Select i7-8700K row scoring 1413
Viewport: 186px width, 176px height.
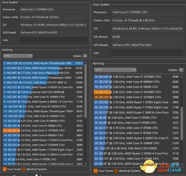tap(136, 128)
